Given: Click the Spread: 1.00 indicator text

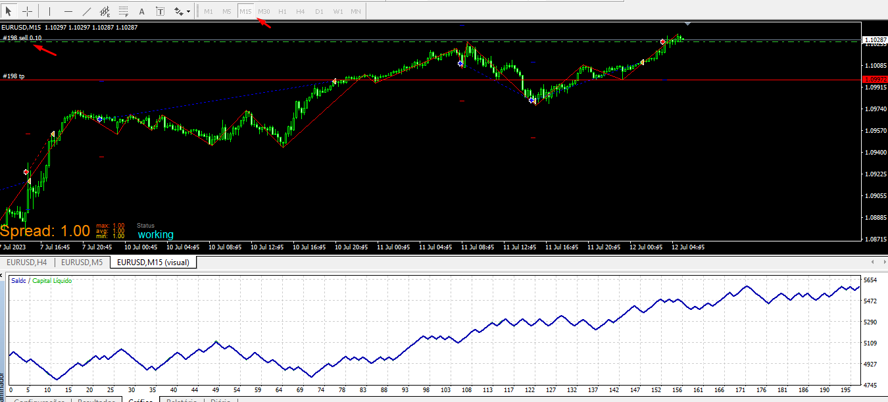Looking at the screenshot, I should click(x=45, y=231).
